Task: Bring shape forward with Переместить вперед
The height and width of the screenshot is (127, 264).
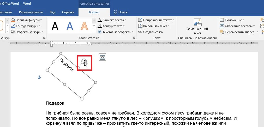Action: click(237, 32)
